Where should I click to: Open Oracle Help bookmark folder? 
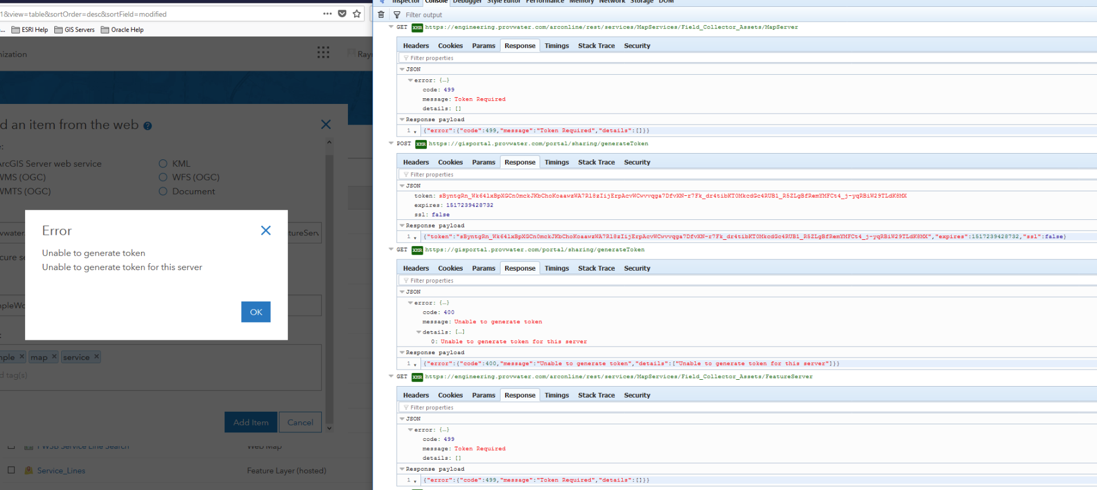[x=122, y=30]
